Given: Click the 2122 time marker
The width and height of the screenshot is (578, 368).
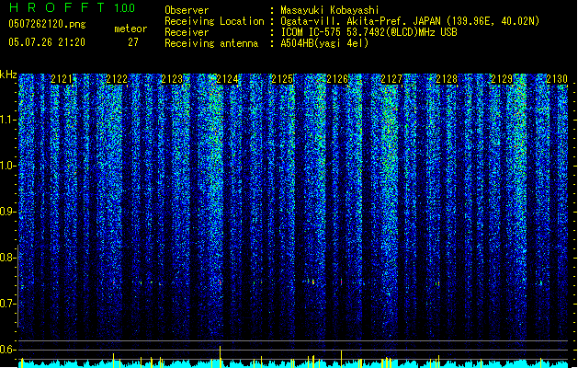Looking at the screenshot, I should coord(117,79).
